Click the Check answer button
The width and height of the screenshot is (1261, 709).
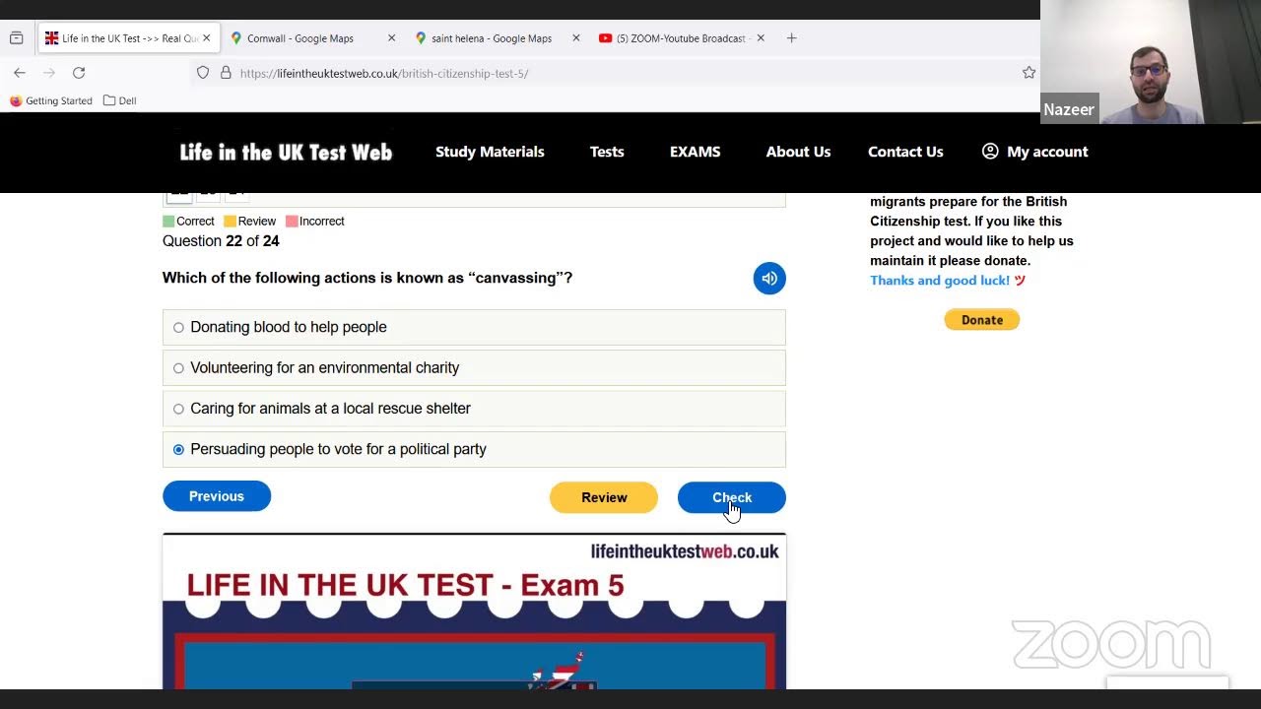pyautogui.click(x=732, y=497)
